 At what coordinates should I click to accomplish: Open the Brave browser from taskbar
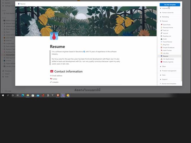point(58,95)
